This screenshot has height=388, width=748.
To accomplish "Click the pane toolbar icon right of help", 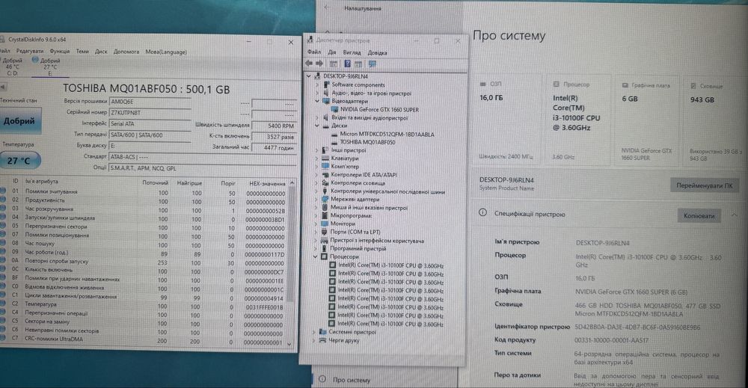I will (x=358, y=64).
